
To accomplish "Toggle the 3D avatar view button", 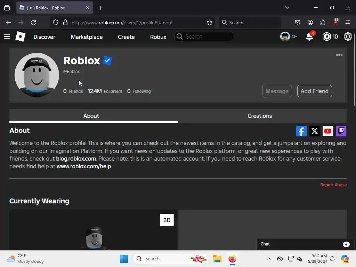I will tap(167, 220).
